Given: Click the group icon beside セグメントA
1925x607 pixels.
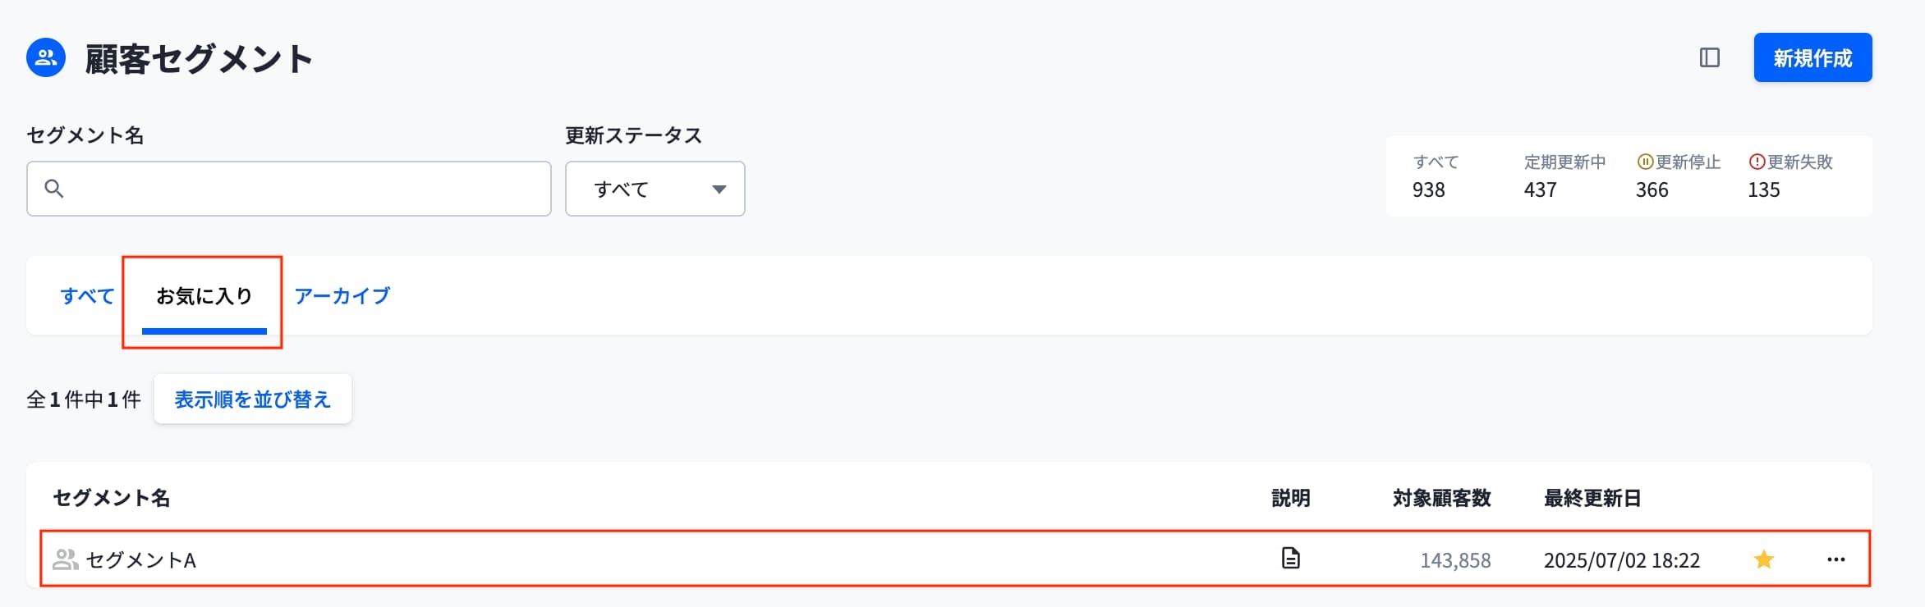Looking at the screenshot, I should (x=65, y=559).
